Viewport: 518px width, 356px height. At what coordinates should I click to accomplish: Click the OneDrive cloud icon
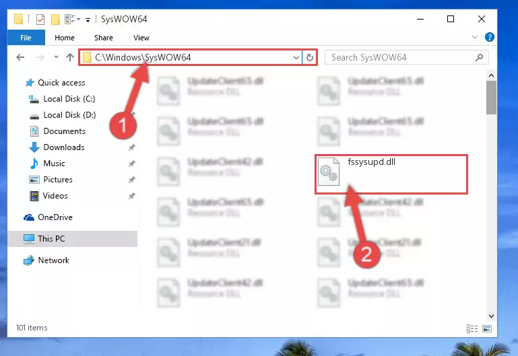(29, 217)
